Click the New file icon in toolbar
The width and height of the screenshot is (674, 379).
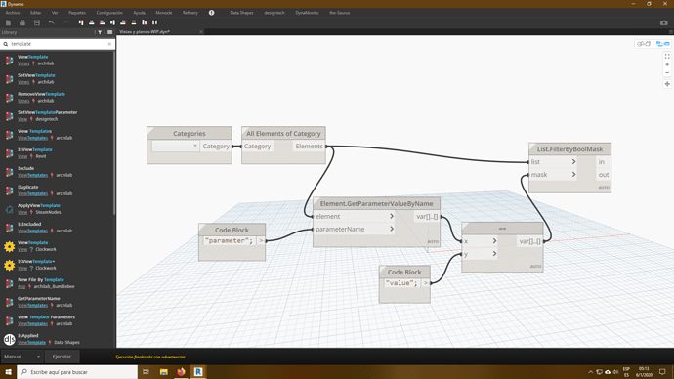8,22
